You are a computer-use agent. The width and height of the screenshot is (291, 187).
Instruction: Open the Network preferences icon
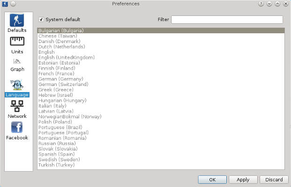17,106
